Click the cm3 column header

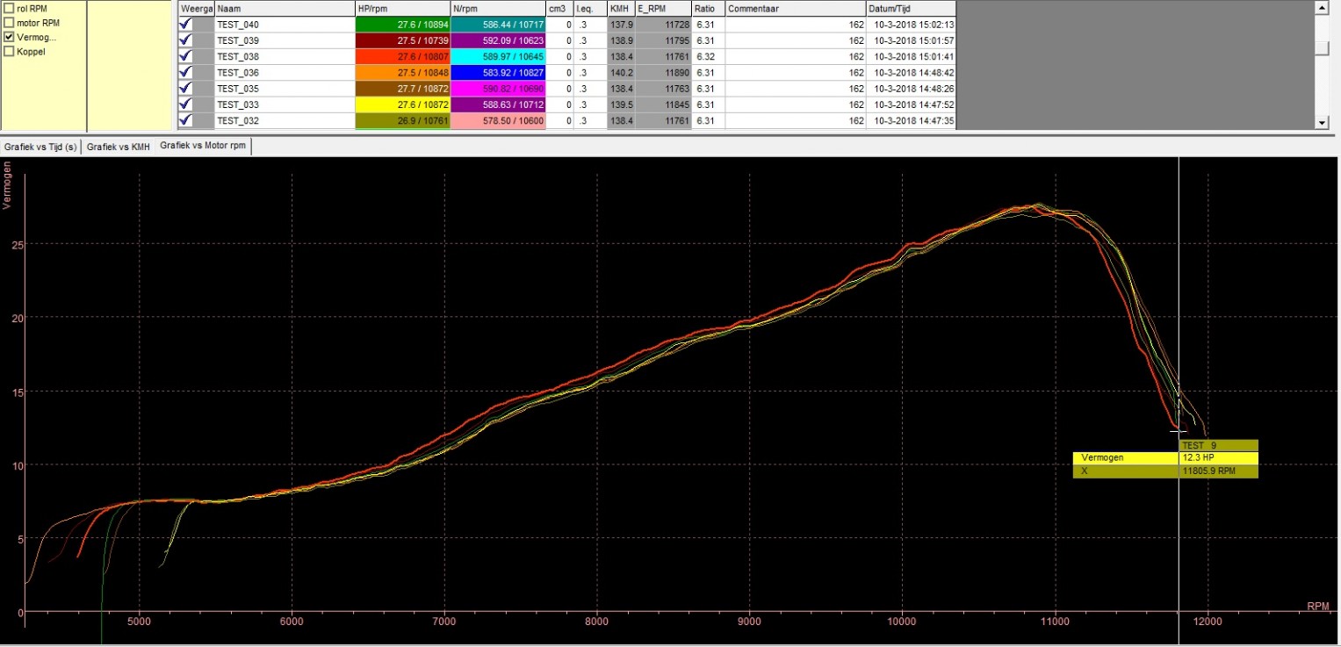(x=559, y=8)
